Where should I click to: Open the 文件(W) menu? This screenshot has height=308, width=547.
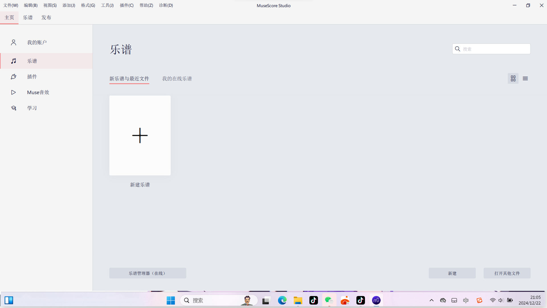(11, 5)
